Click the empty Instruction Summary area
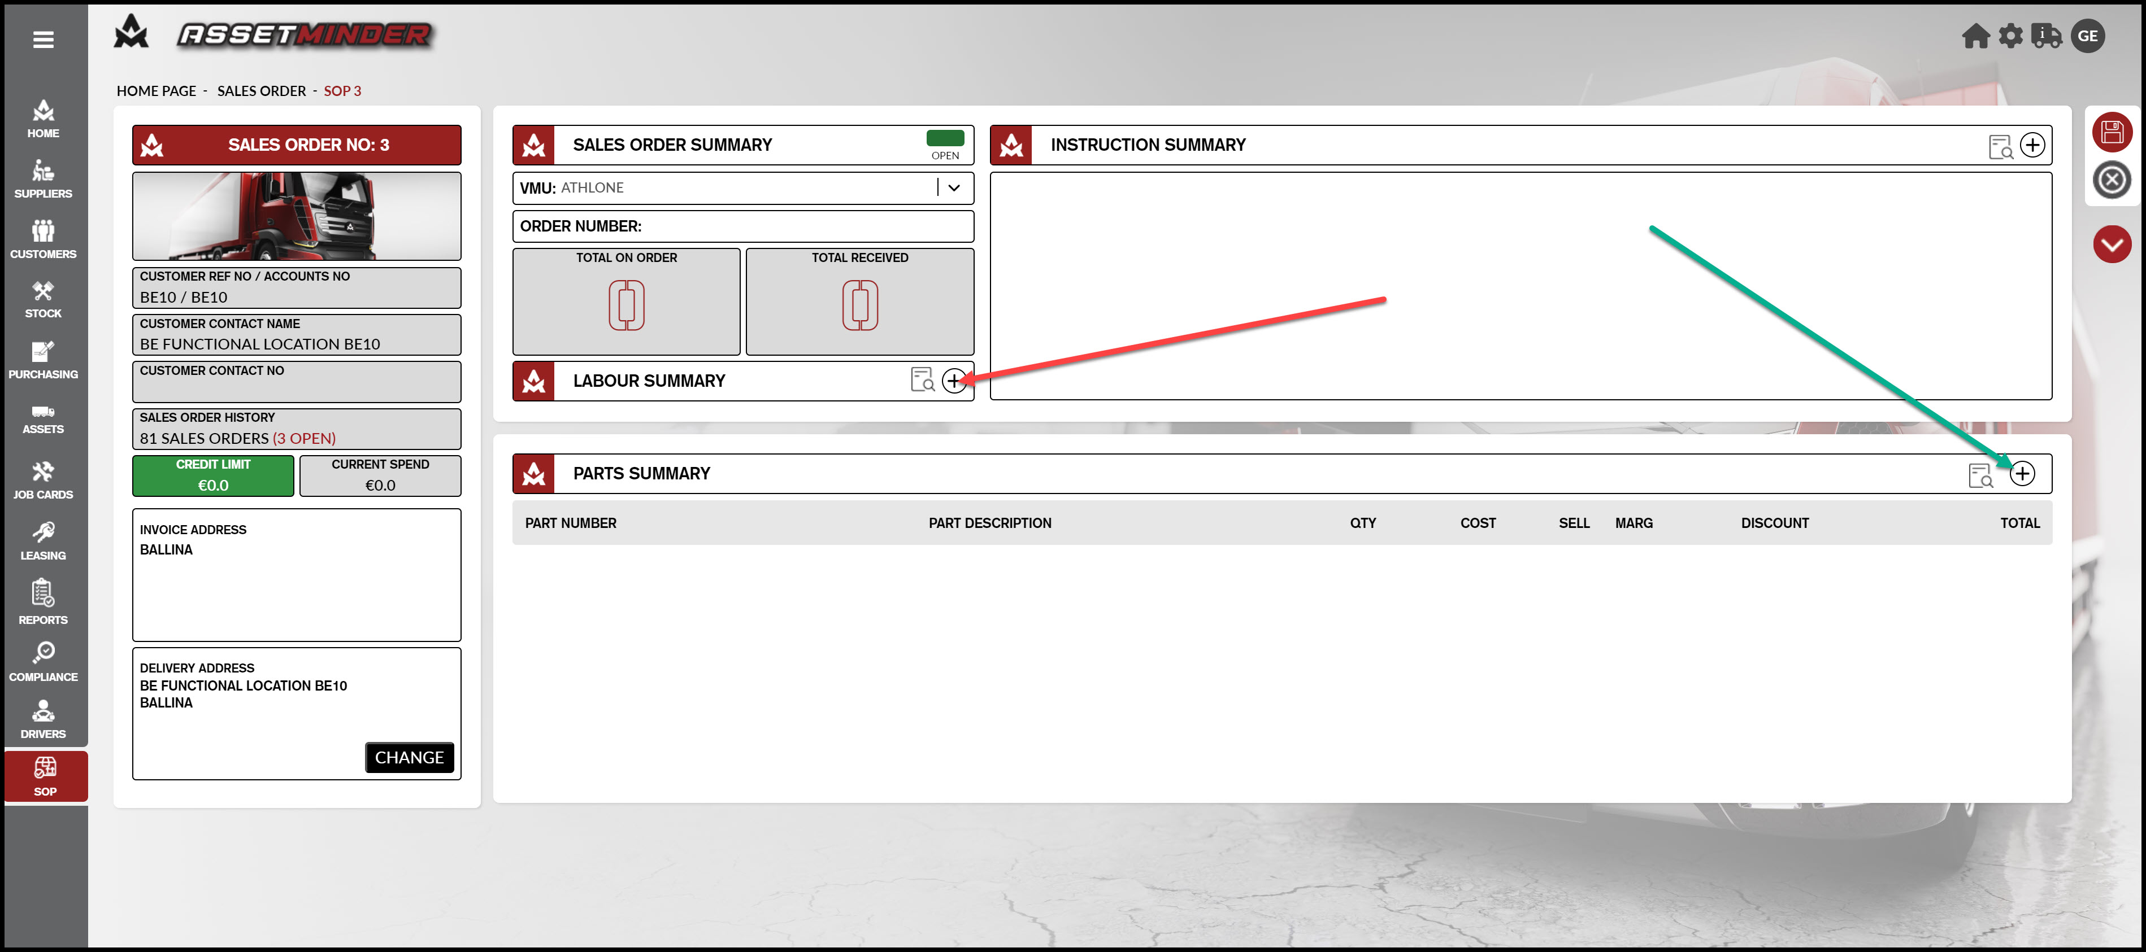Screen dimensions: 2146x952 (1521, 286)
